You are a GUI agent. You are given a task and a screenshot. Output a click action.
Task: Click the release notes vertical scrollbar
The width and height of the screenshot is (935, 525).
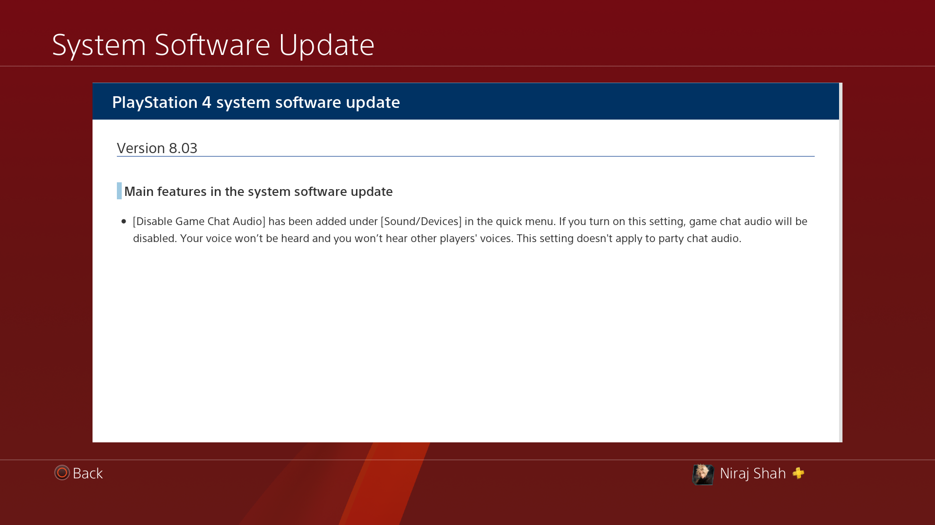click(841, 262)
